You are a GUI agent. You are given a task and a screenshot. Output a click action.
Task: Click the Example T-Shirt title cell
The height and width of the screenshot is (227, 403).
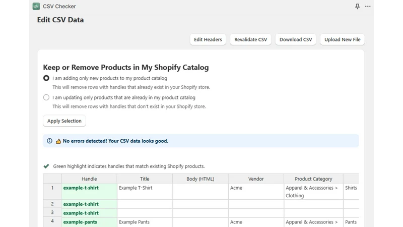point(145,191)
